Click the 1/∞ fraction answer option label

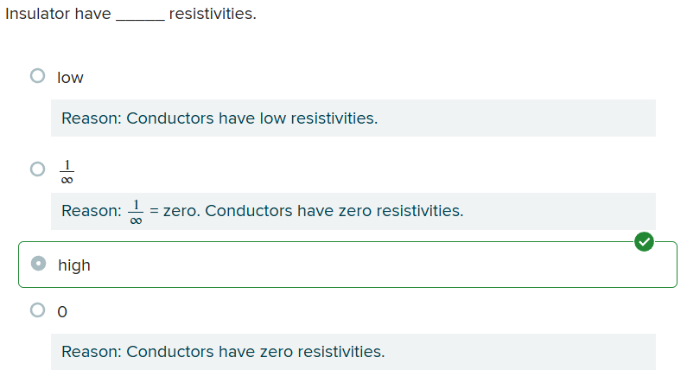click(67, 171)
